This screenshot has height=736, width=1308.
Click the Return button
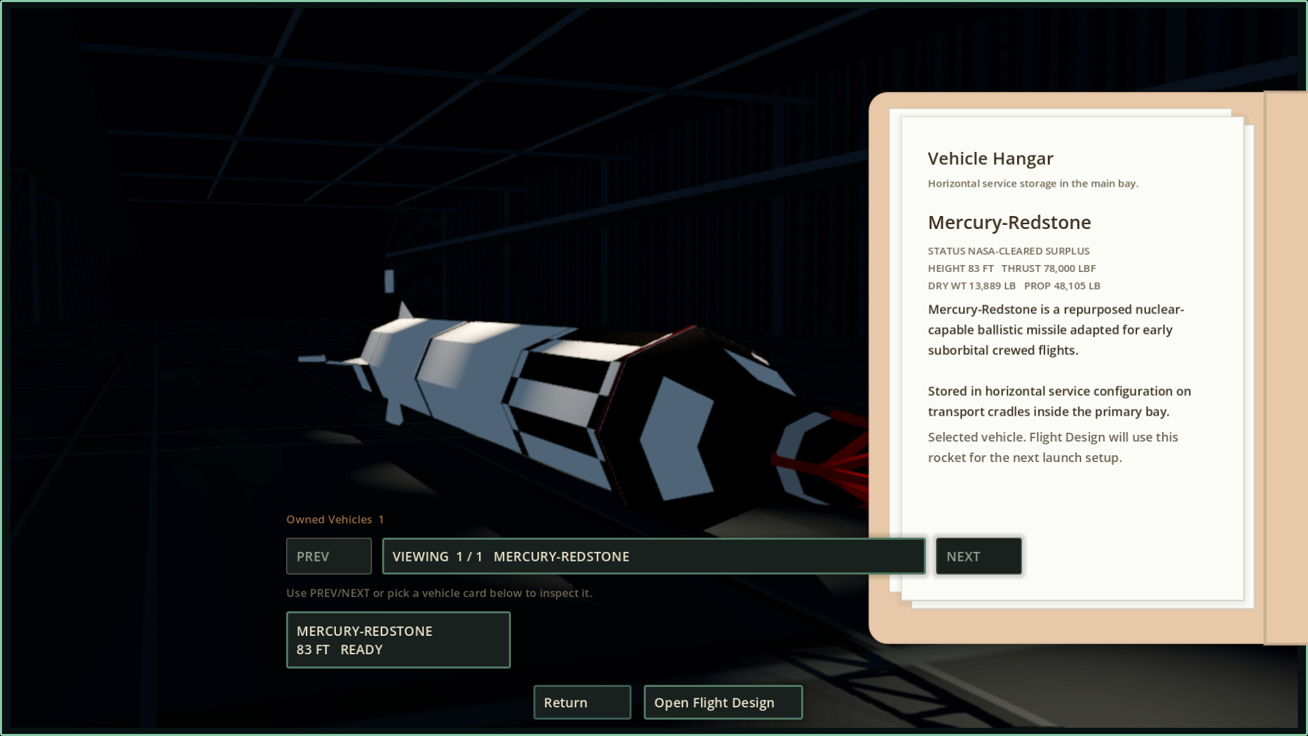click(x=582, y=702)
